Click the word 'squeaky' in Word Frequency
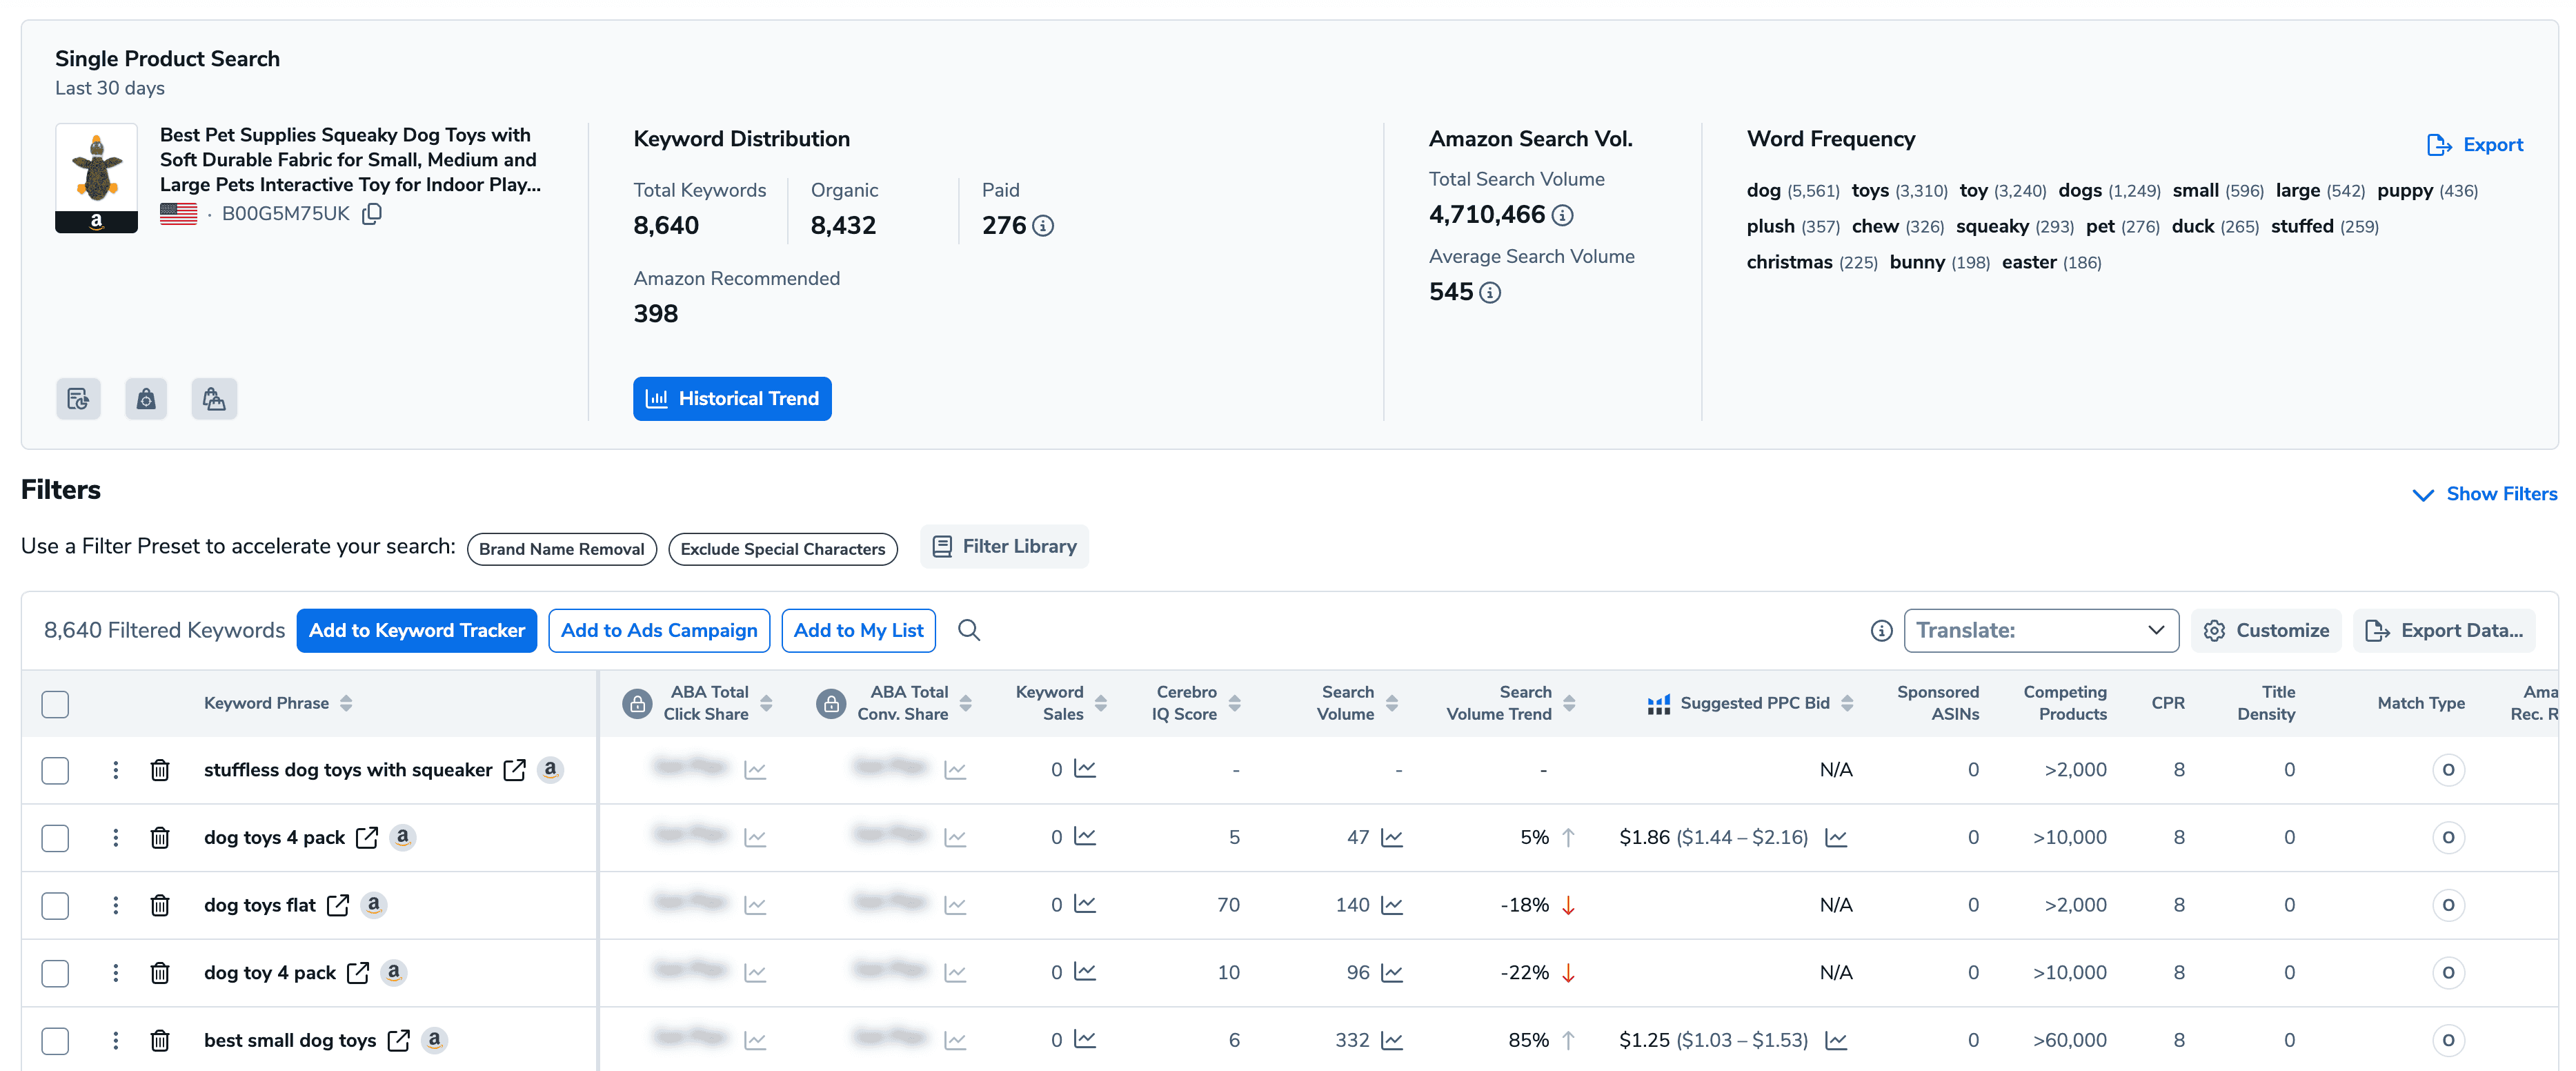This screenshot has width=2576, height=1071. pos(1992,226)
